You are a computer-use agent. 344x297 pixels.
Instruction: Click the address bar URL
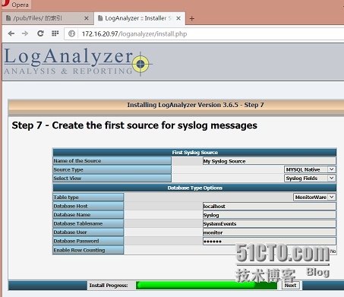click(x=134, y=34)
